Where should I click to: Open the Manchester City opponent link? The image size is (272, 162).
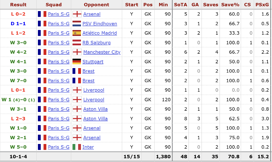[102, 52]
